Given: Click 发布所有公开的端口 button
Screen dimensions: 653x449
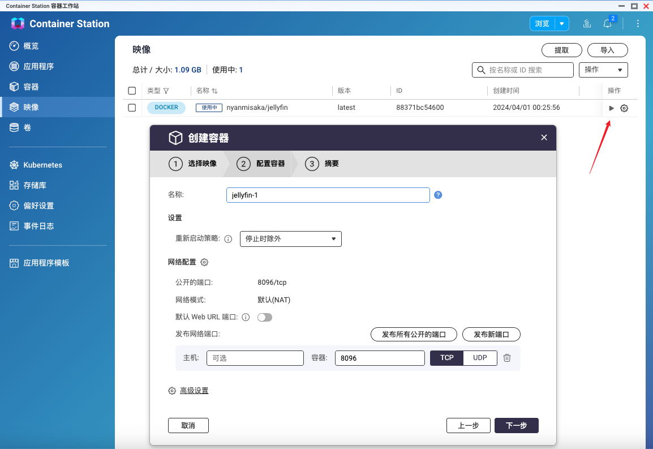Looking at the screenshot, I should [414, 335].
